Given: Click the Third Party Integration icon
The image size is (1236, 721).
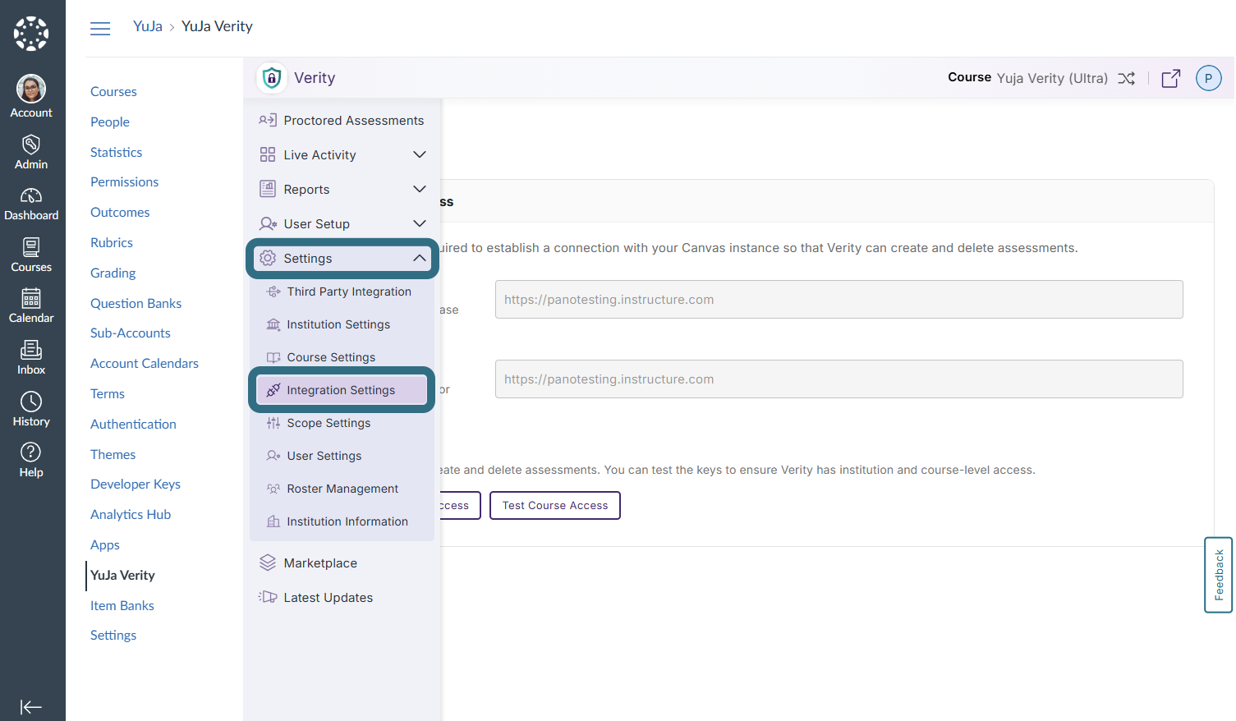Looking at the screenshot, I should [x=273, y=292].
